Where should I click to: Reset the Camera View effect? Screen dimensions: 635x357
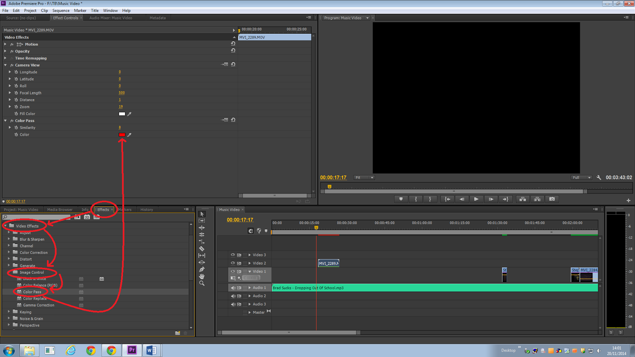(x=233, y=64)
